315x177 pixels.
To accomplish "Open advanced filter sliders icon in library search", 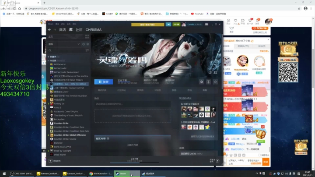I will [x=87, y=50].
